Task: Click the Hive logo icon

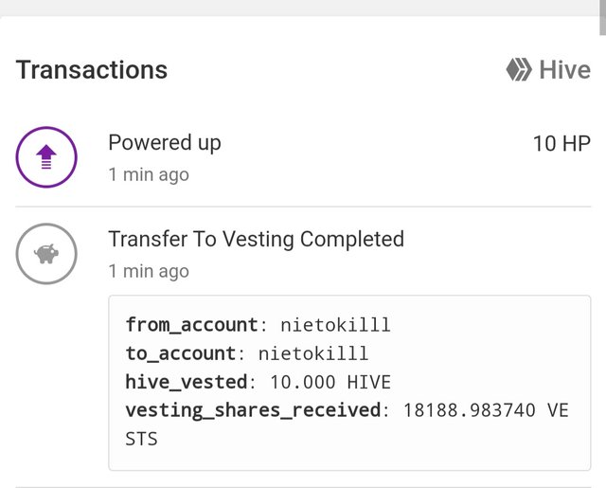Action: click(519, 69)
